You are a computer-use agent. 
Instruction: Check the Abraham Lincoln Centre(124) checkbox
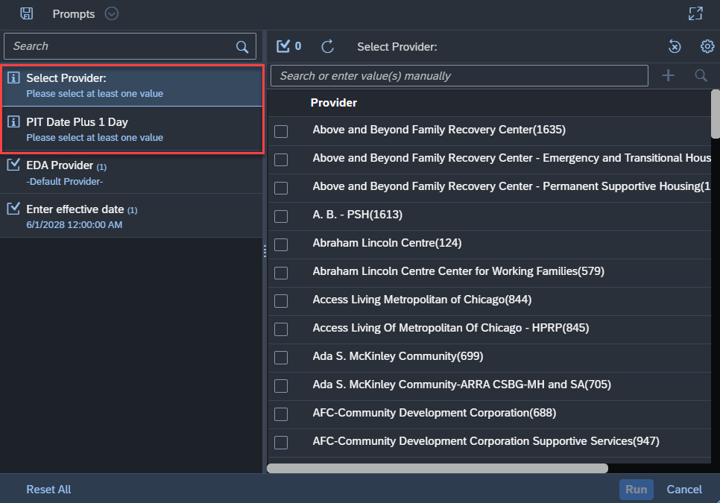pyautogui.click(x=281, y=244)
